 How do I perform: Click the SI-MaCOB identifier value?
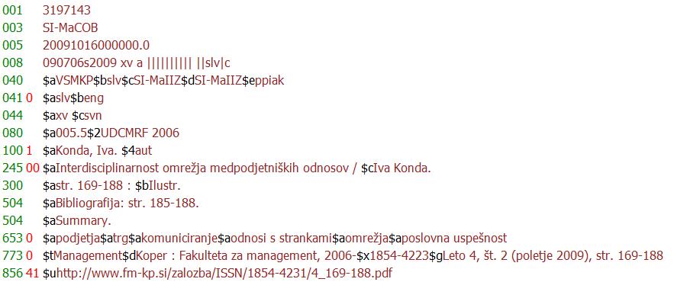click(70, 28)
